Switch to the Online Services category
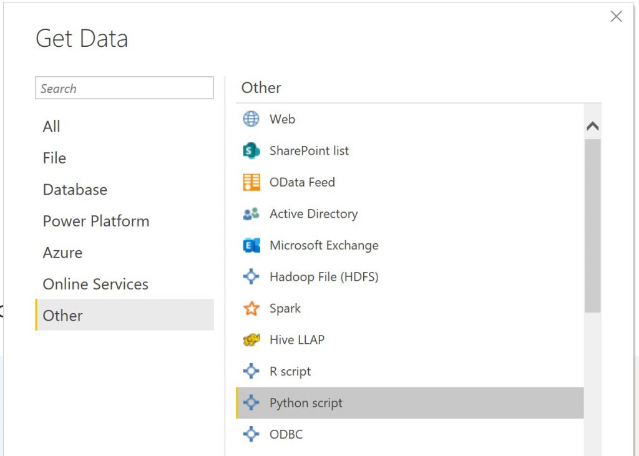Screen dimensions: 639x456 point(95,284)
